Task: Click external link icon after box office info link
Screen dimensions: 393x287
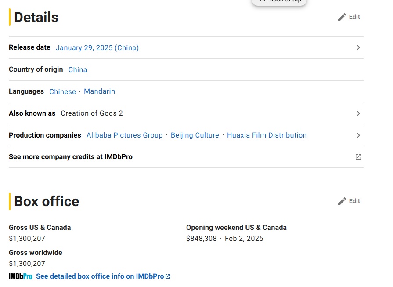Action: click(168, 276)
